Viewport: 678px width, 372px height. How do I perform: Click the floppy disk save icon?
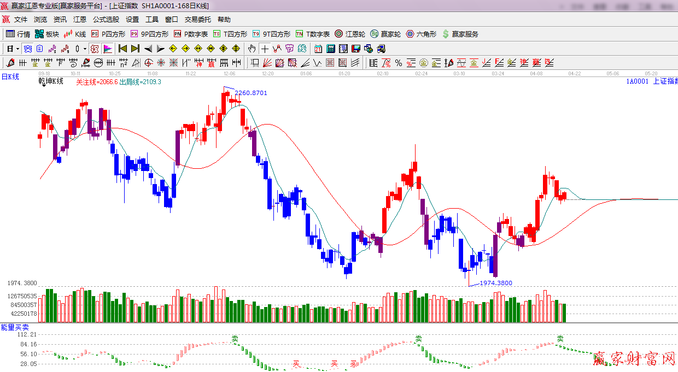[x=356, y=49]
